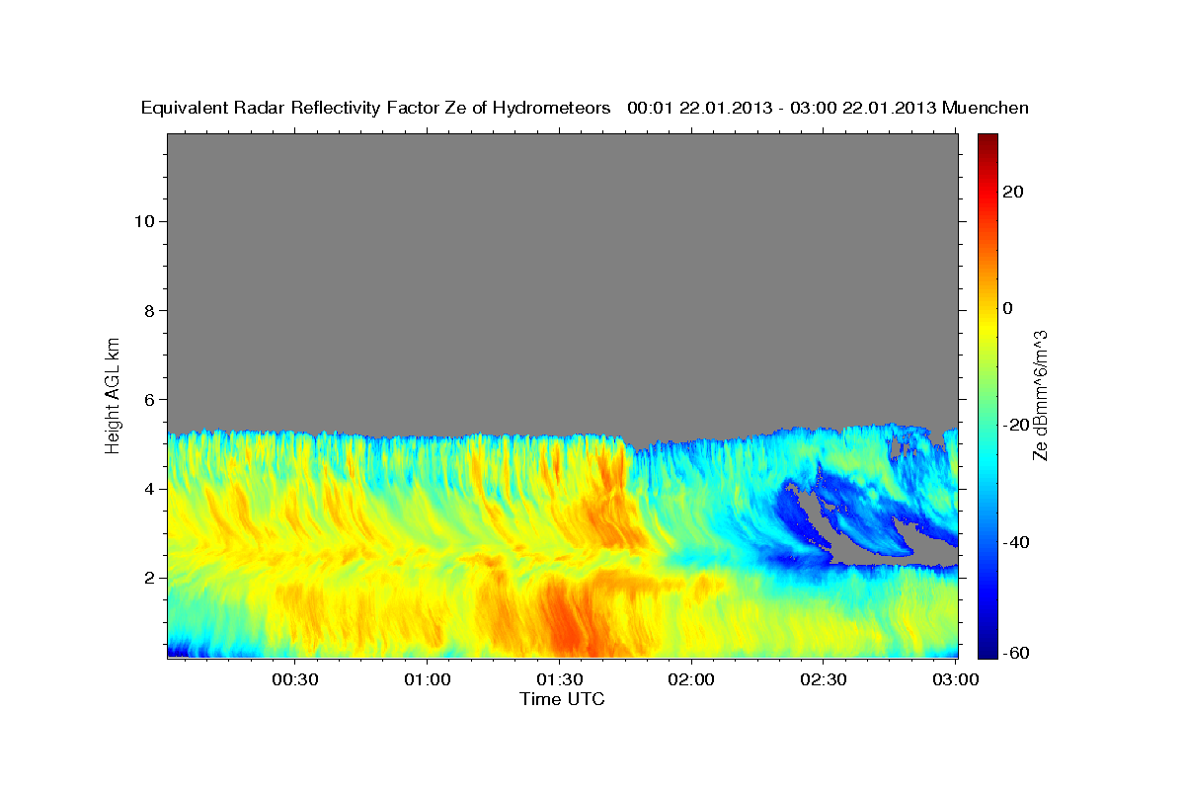Screen dimensions: 1185x790
Task: Click the 00:30 time tick label
Action: (x=294, y=679)
